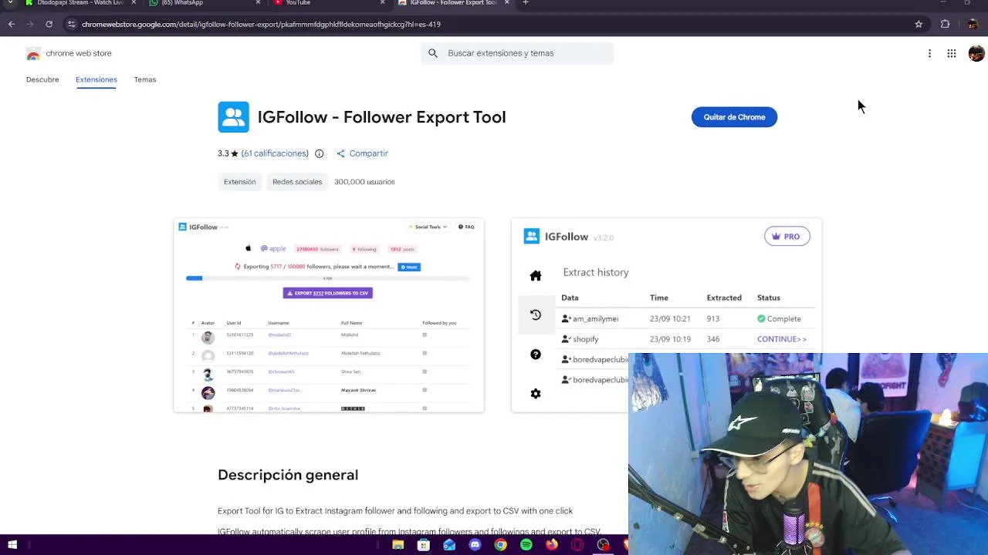Open Firefox from the taskbar
The height and width of the screenshot is (555, 988).
552,545
